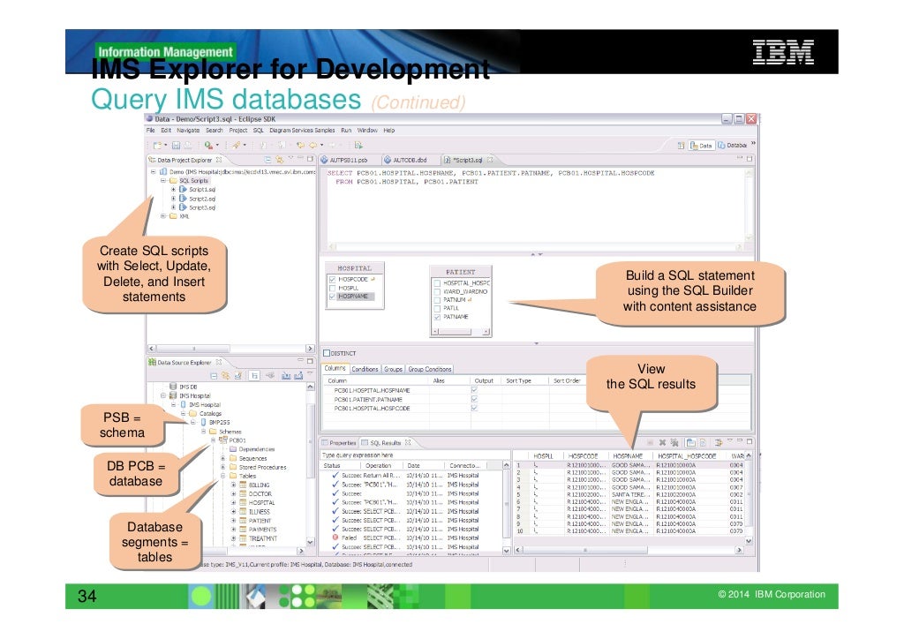Click the Run SQL icon in the main toolbar
Screen dimensions: 904x639
coord(358,146)
